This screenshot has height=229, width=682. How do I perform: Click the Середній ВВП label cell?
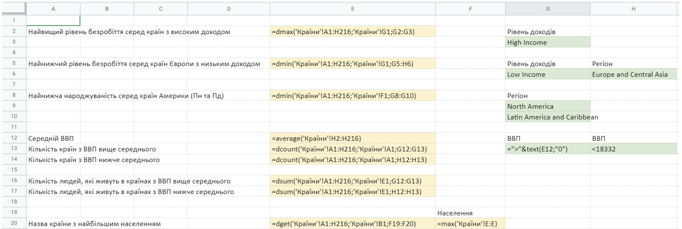[x=53, y=138]
